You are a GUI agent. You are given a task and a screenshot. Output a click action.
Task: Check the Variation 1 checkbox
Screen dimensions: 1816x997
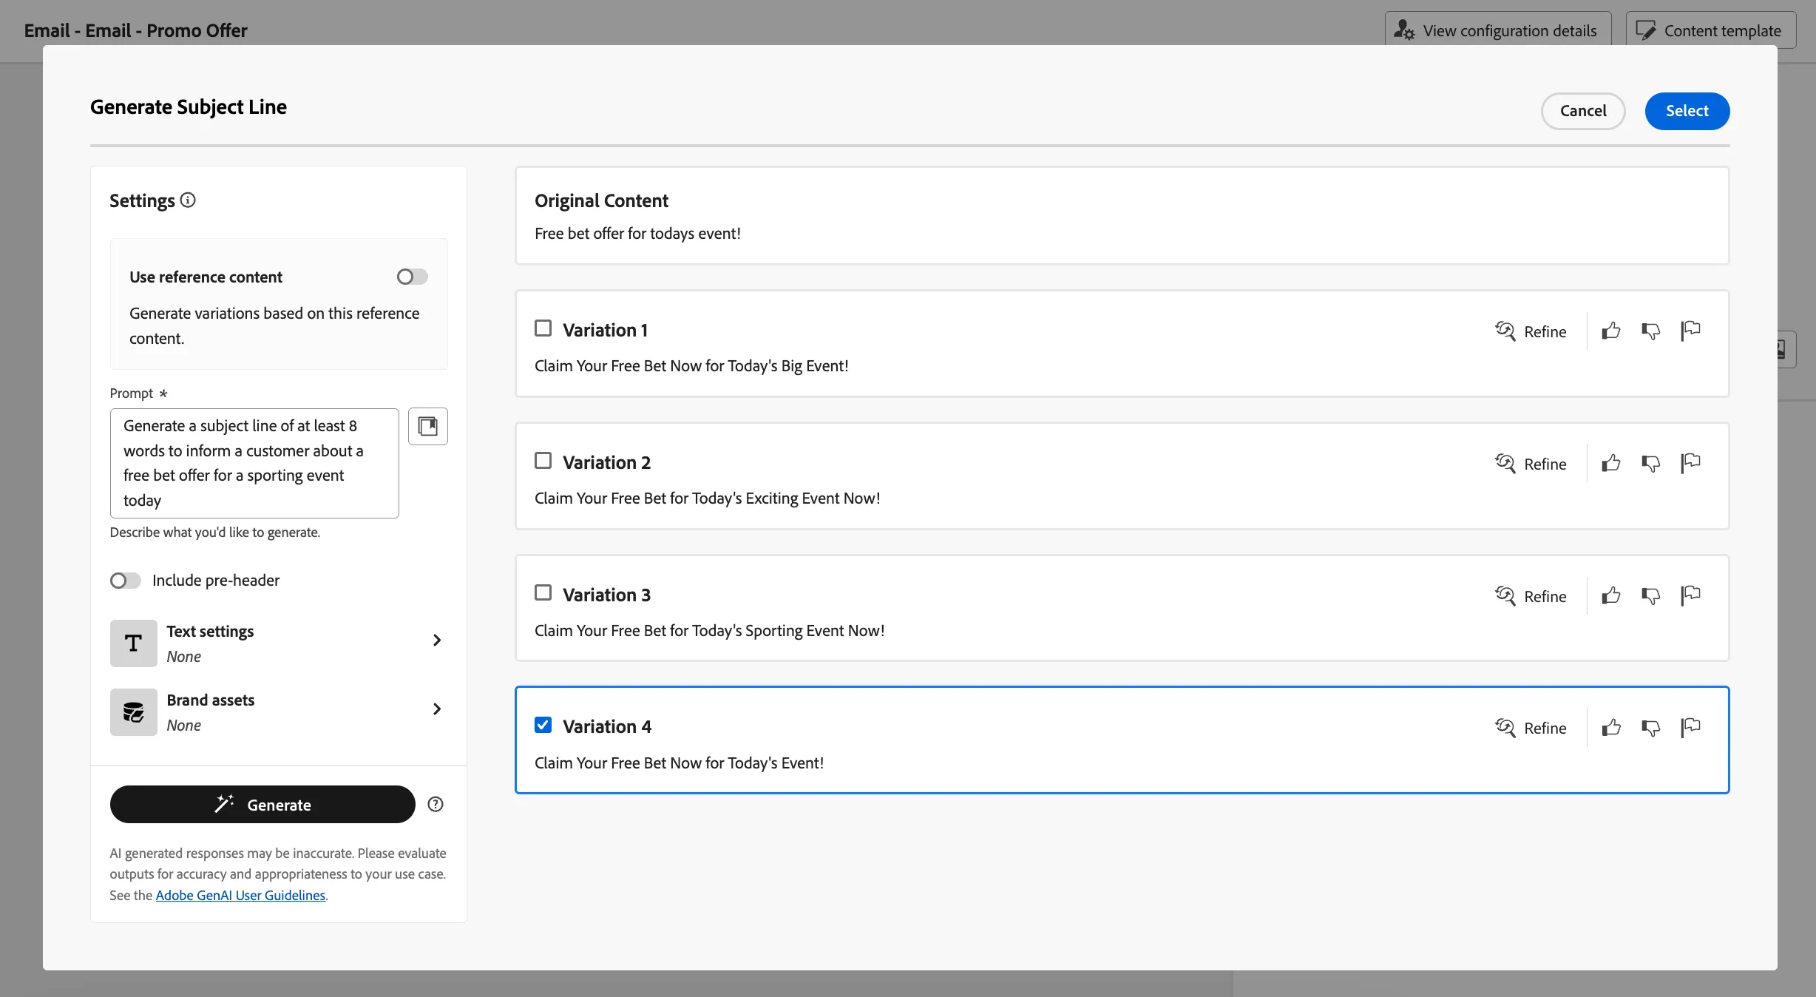pyautogui.click(x=543, y=328)
